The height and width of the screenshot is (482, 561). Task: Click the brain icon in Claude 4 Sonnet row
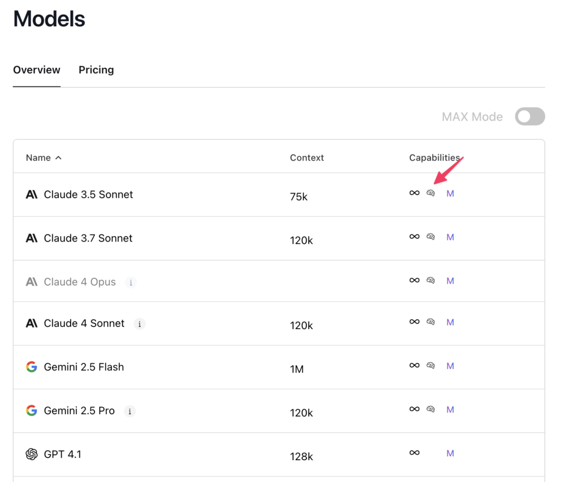(x=431, y=322)
